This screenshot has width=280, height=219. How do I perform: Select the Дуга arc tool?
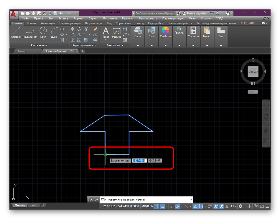tap(54, 32)
